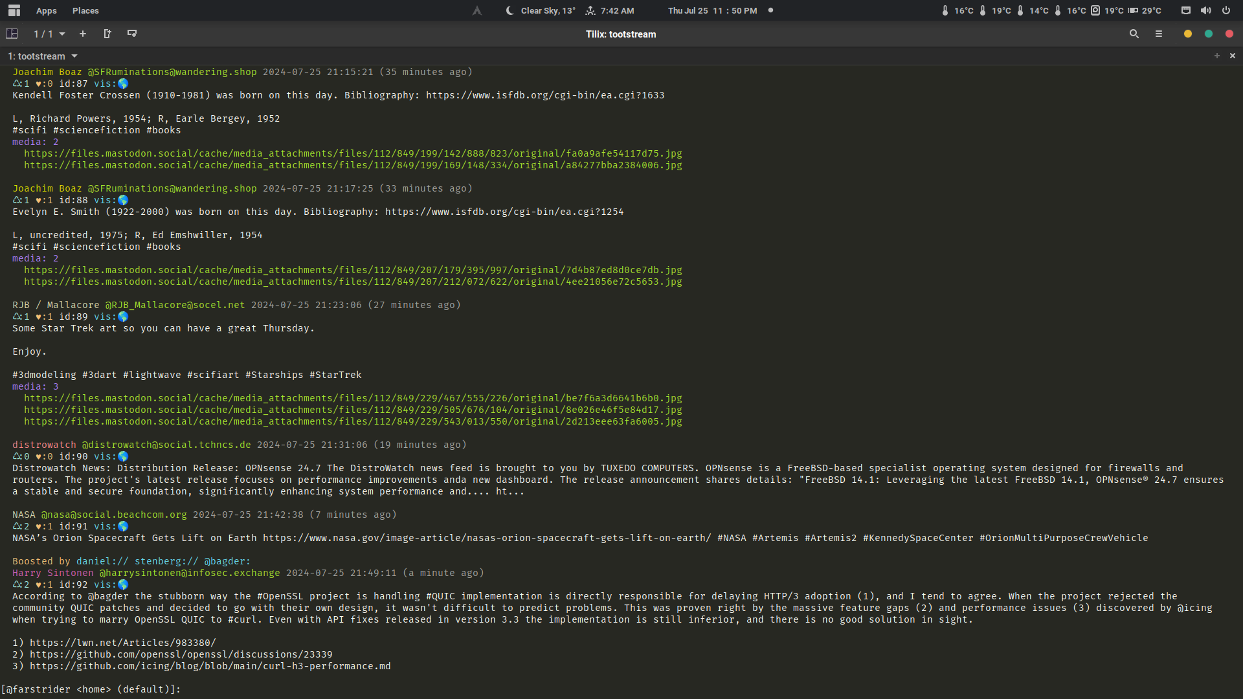Open media link ending 7d4b87ed8d0ce7db.jpg

click(x=353, y=270)
